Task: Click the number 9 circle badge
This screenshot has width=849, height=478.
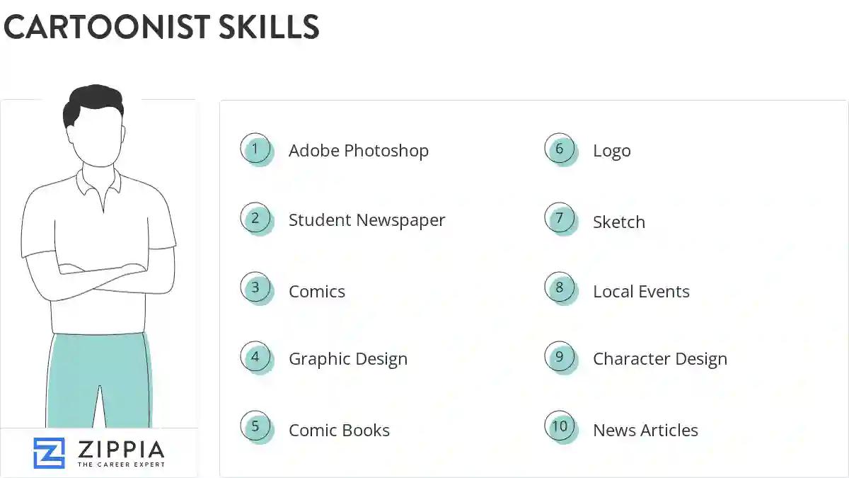Action: pos(560,358)
